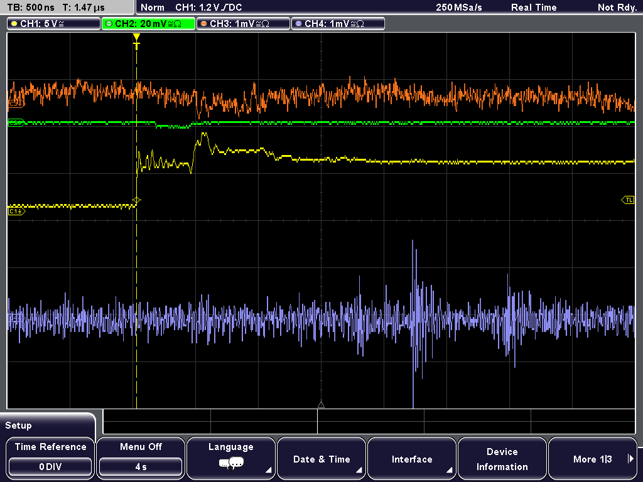Click the C4 purple ground reference marker
This screenshot has width=643, height=482.
point(16,318)
